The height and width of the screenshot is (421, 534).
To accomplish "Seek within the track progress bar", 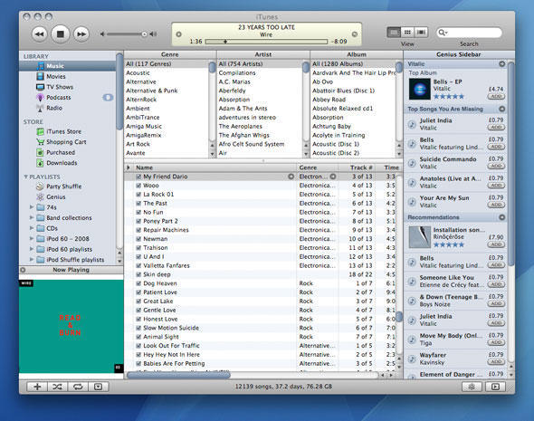I will [266, 42].
